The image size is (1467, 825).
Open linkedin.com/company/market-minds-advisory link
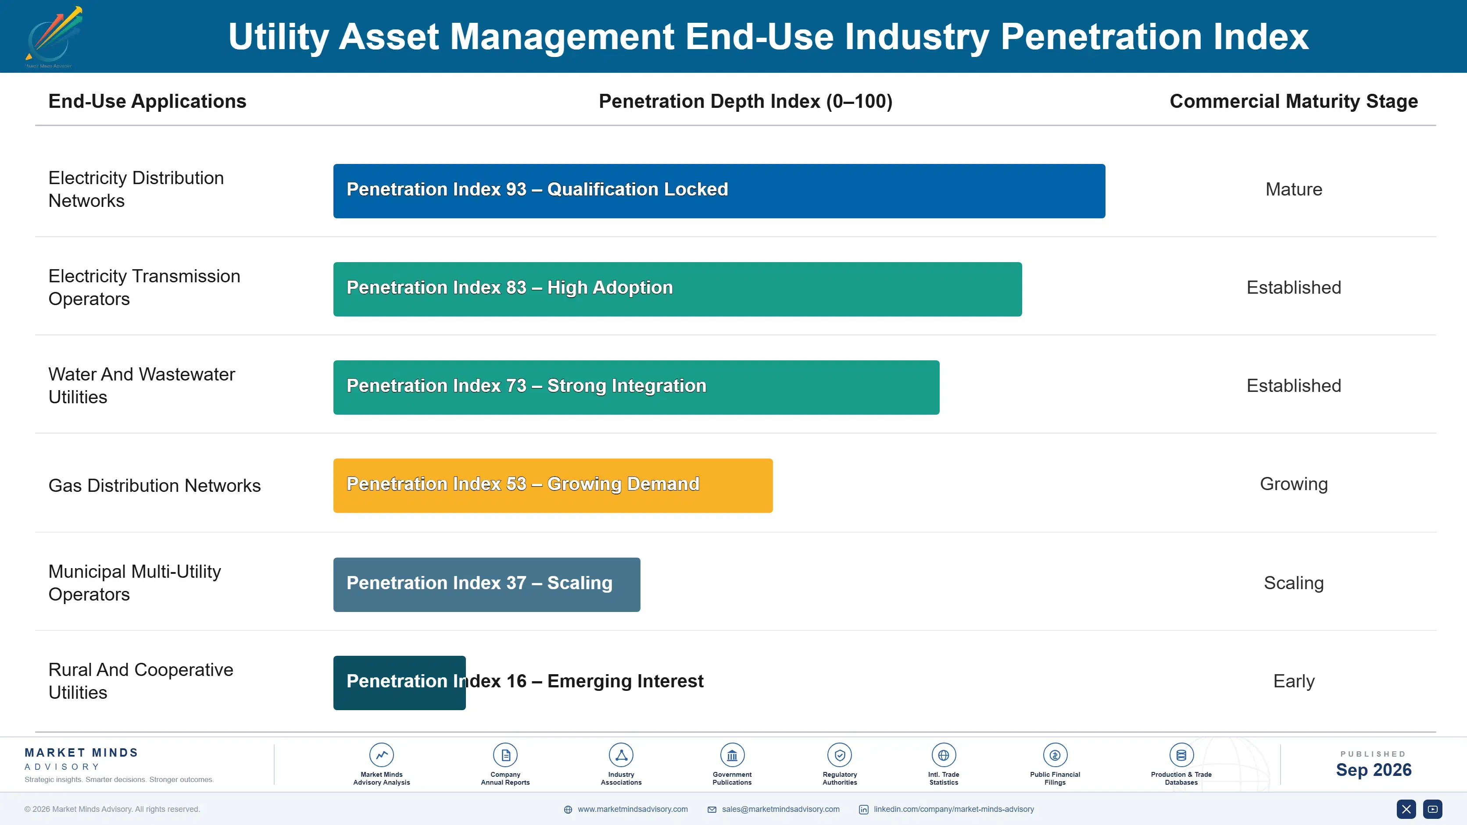point(953,809)
